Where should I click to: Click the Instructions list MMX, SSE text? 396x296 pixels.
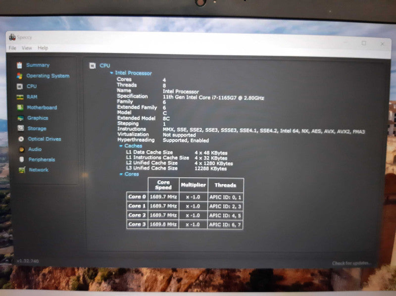click(264, 131)
